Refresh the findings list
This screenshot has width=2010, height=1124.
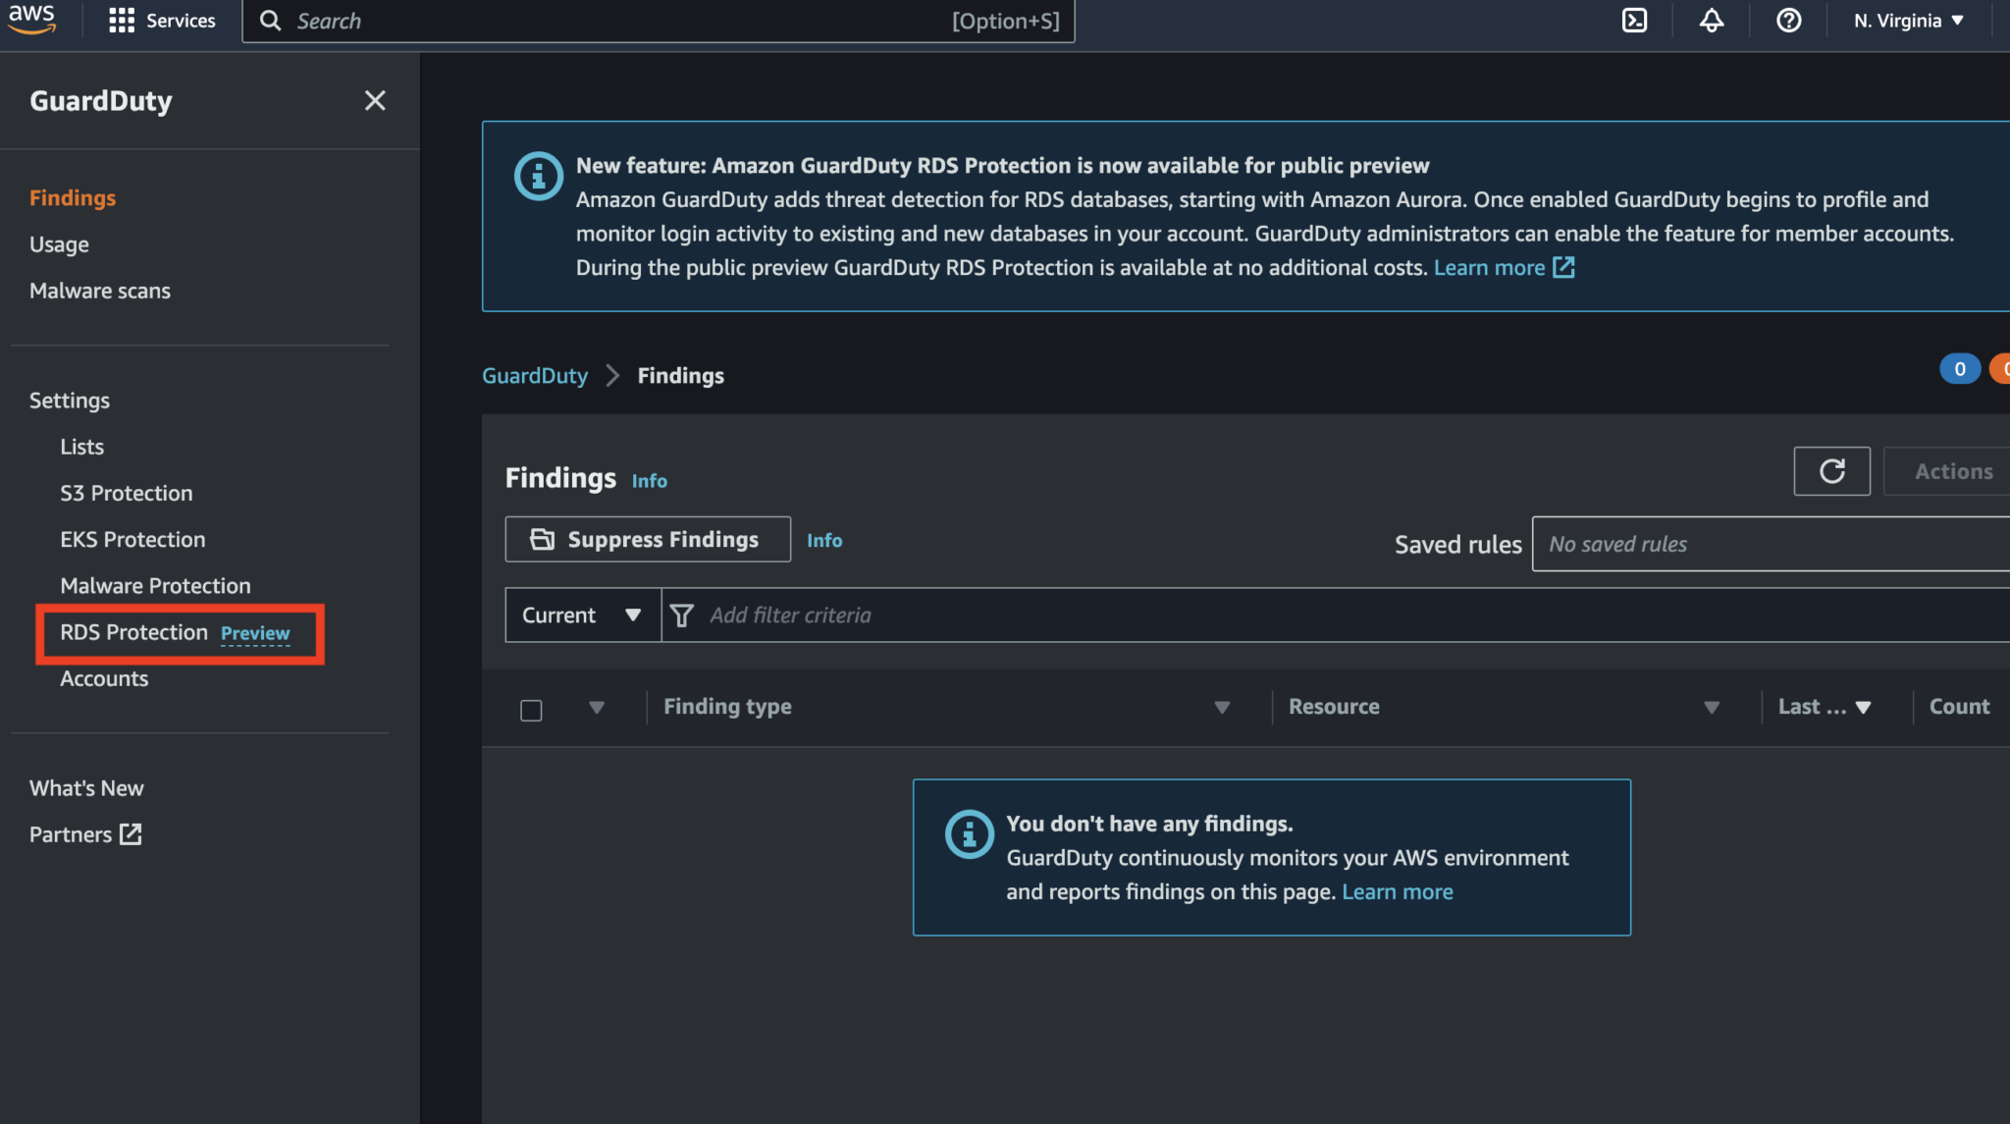(1831, 471)
